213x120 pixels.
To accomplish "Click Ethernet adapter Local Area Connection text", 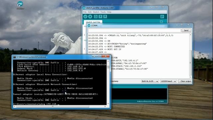I will pos(40,75).
